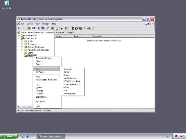Expand the Saved Queries node
The image size is (186, 139).
tap(19, 35)
